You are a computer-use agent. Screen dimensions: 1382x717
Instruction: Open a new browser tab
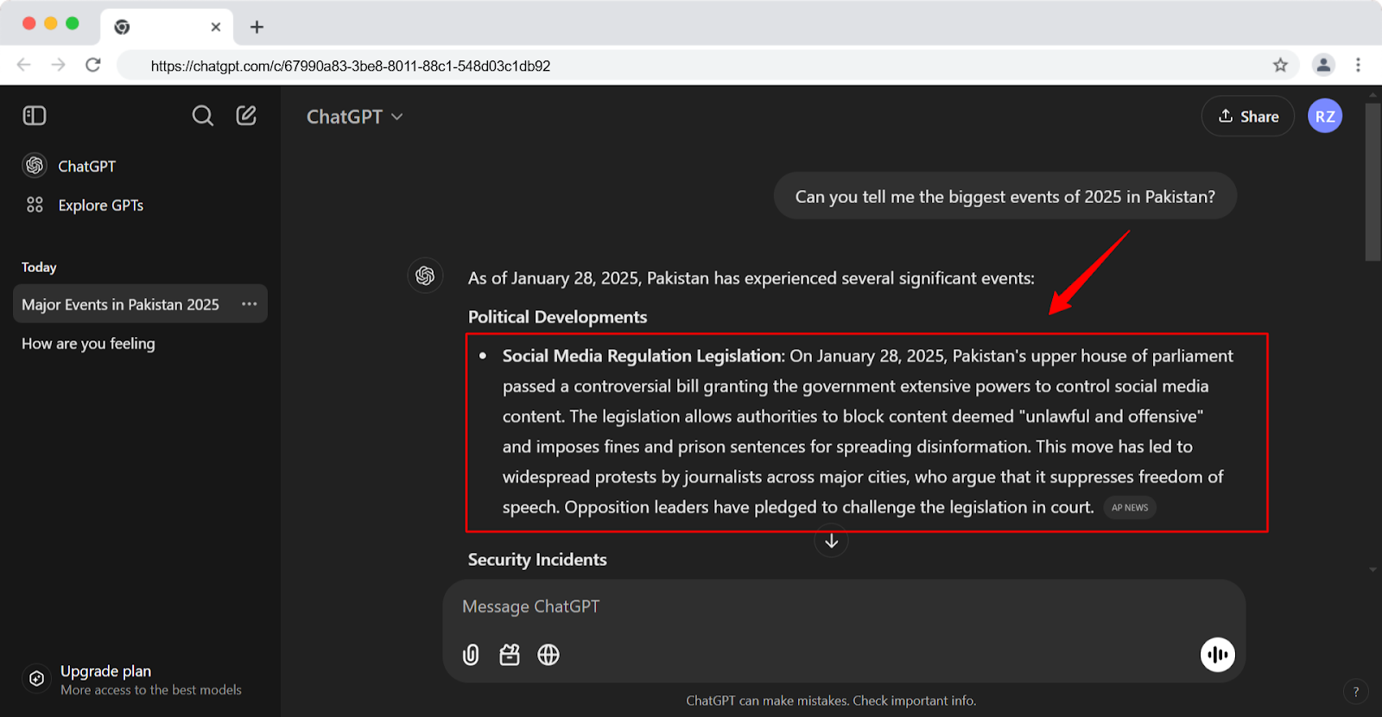257,27
